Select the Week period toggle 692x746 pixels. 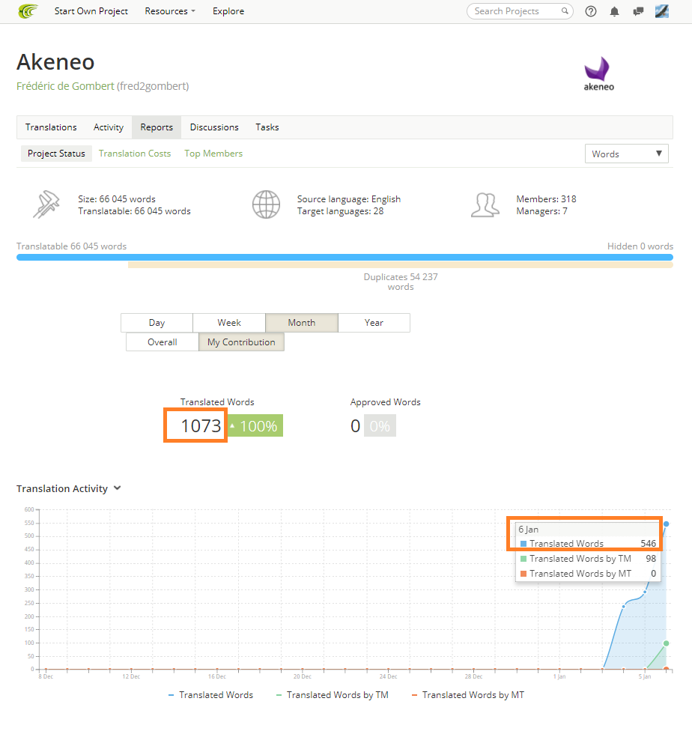(x=228, y=323)
